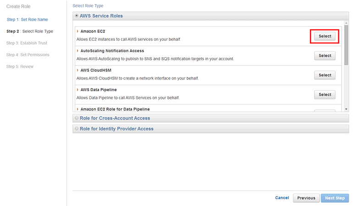Viewport: 353px width, 206px height.
Task: Click Select for AutoScaling Notification Access
Action: click(x=325, y=56)
